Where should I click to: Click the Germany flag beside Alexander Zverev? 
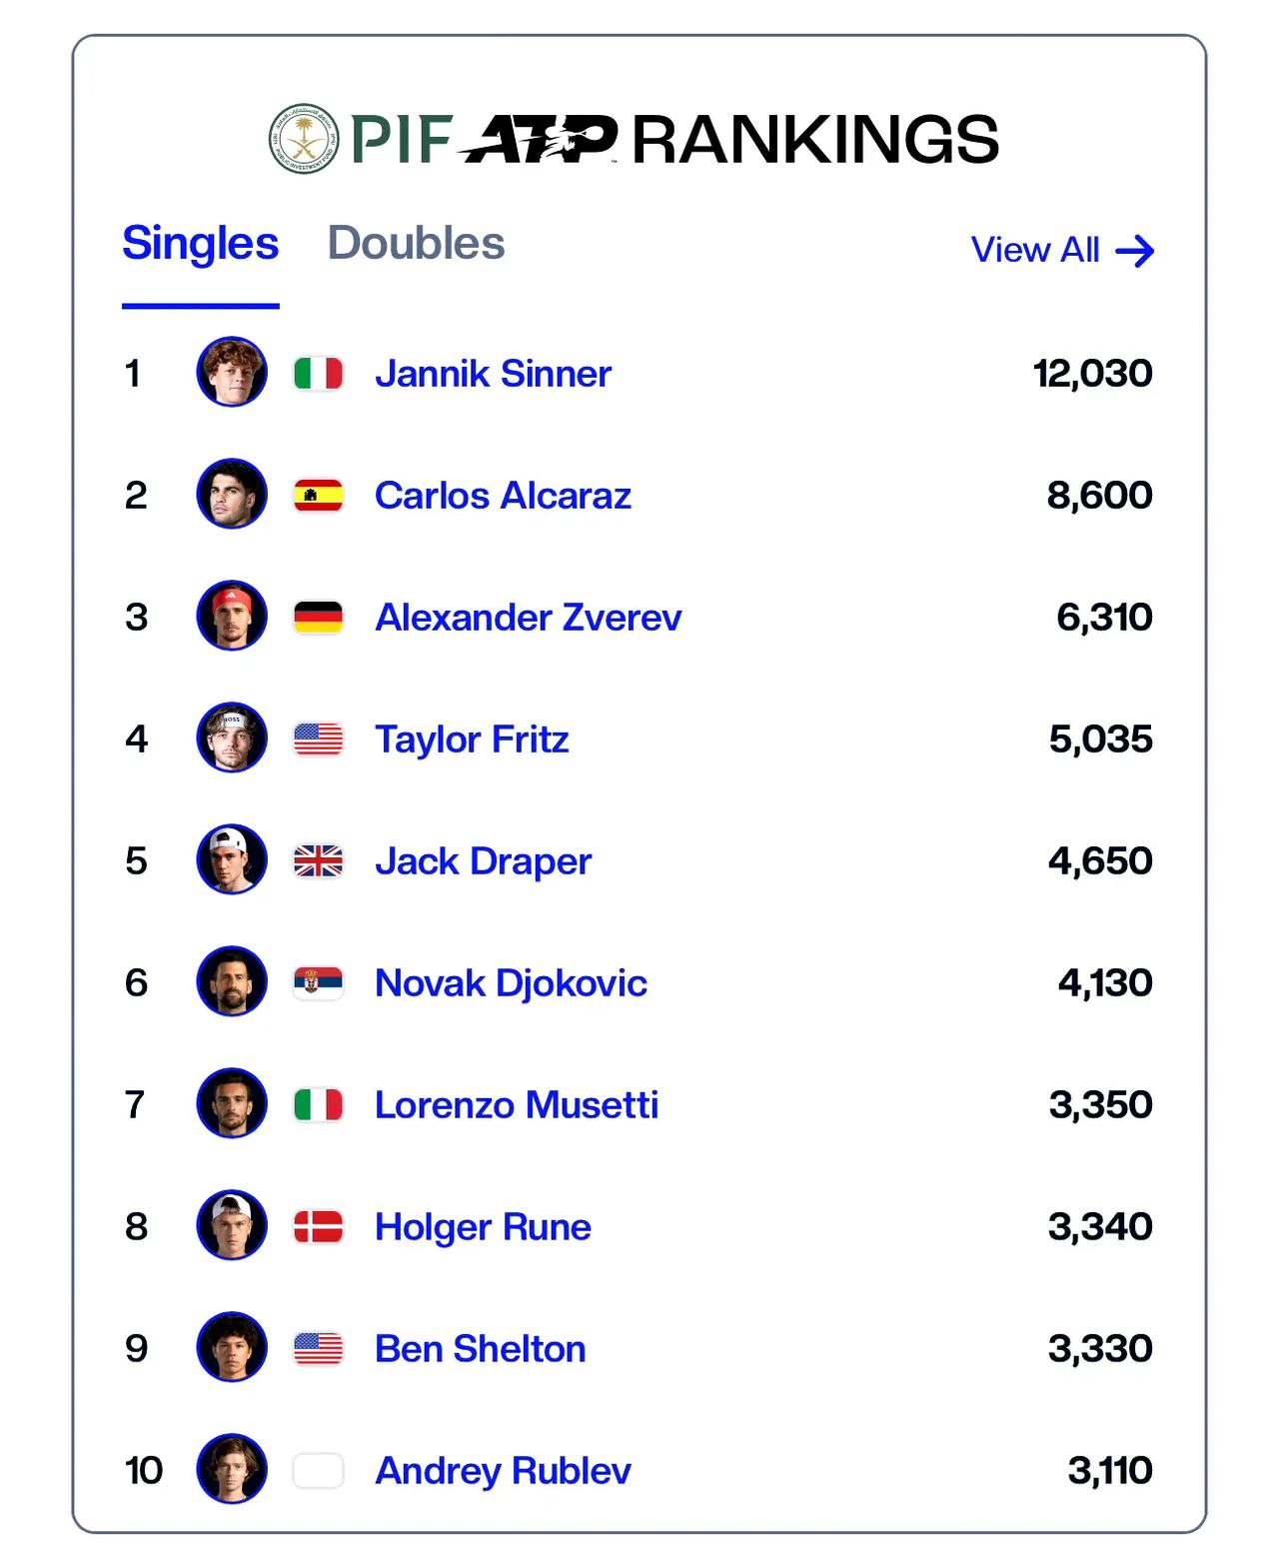coord(319,618)
